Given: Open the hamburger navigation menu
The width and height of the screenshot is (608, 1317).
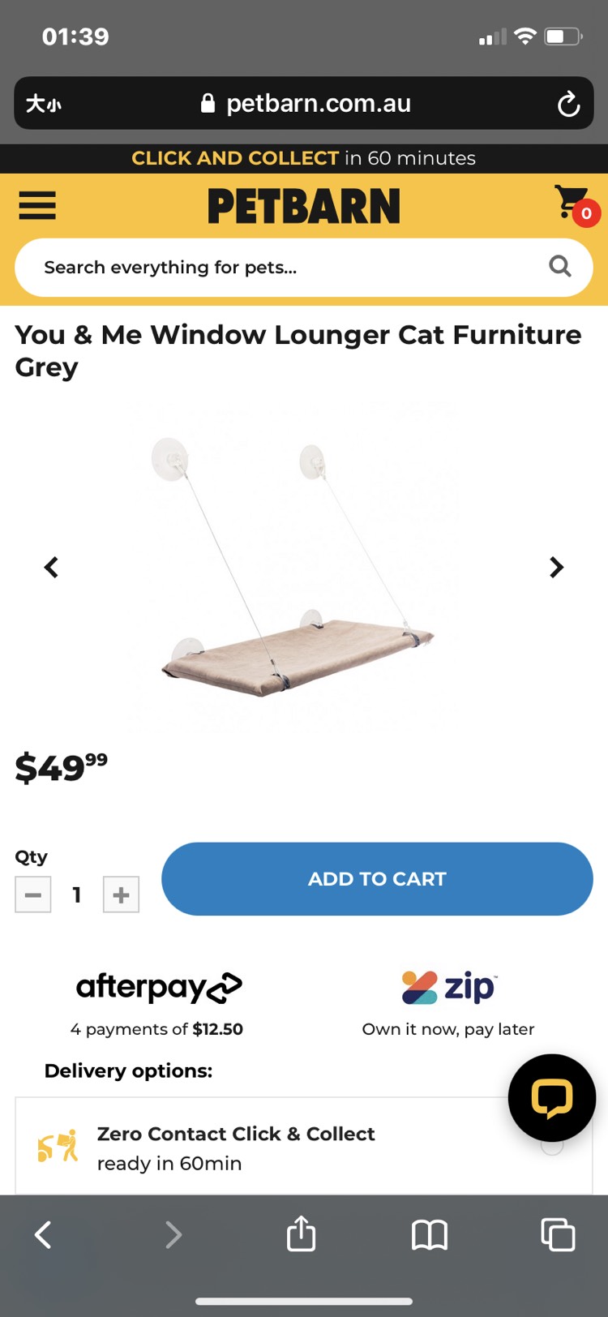Looking at the screenshot, I should pos(37,205).
